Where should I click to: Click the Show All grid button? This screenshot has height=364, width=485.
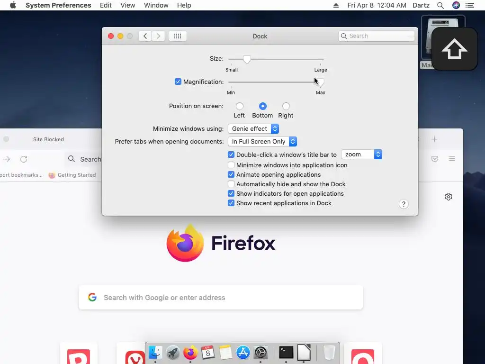178,36
